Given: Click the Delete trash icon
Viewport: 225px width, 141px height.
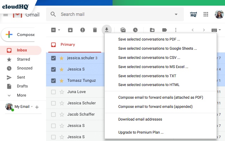Looking at the screenshot, I should (95, 30).
